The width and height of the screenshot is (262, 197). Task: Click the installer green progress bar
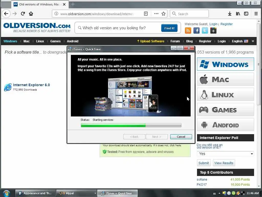(131, 125)
